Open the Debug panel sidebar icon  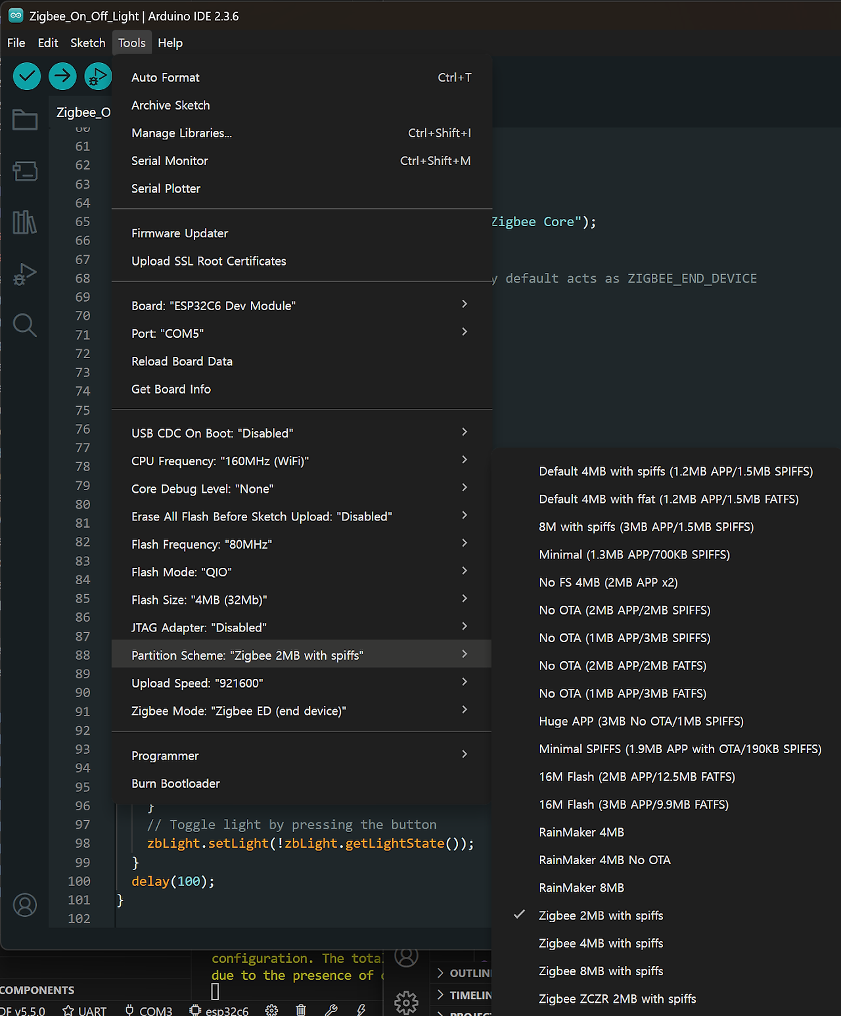25,273
